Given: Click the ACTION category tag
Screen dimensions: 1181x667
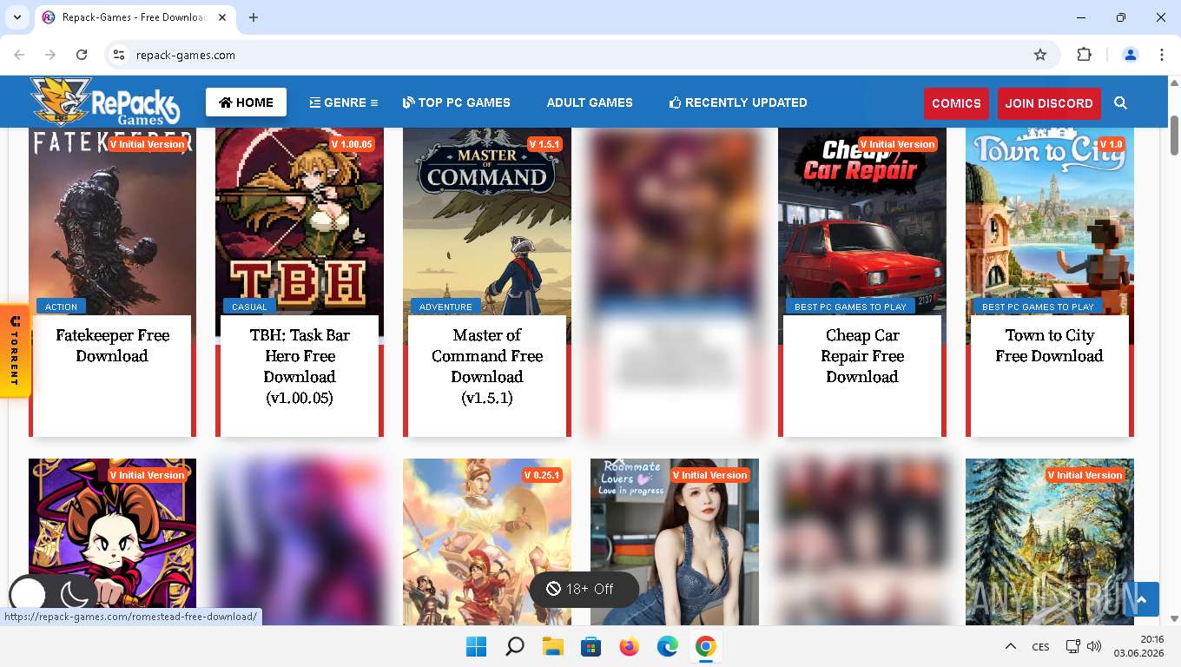Looking at the screenshot, I should (x=61, y=307).
